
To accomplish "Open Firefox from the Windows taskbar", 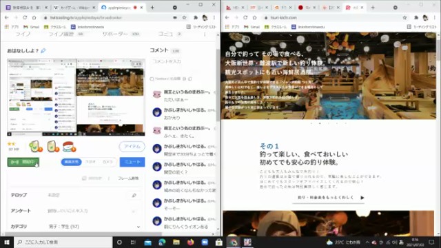I will pos(190,242).
